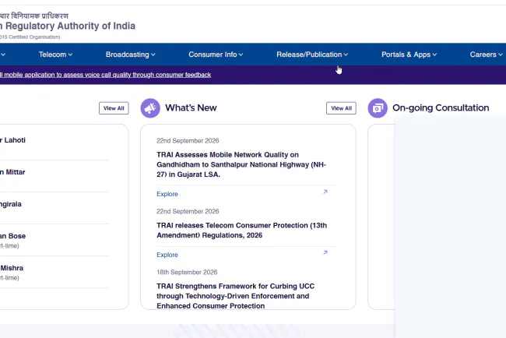Viewport: 506px width, 338px height.
Task: Open TRAI Strengthens Framework for Curbing UCC headline
Action: click(236, 296)
